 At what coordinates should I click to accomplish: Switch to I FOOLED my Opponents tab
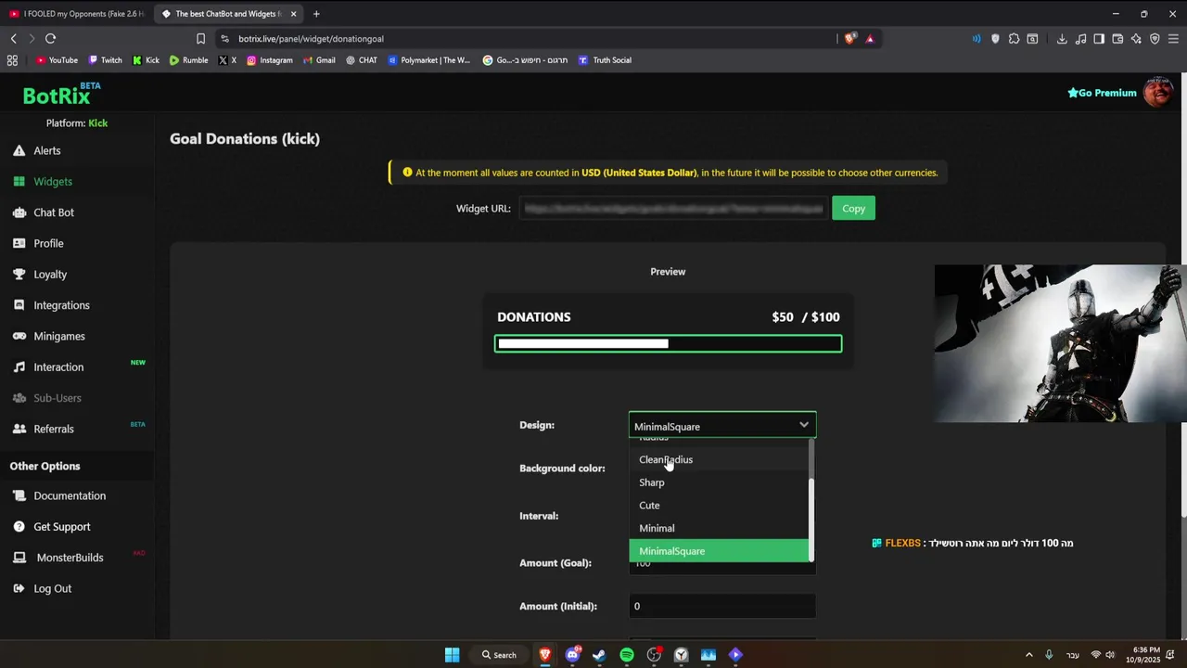pos(76,14)
